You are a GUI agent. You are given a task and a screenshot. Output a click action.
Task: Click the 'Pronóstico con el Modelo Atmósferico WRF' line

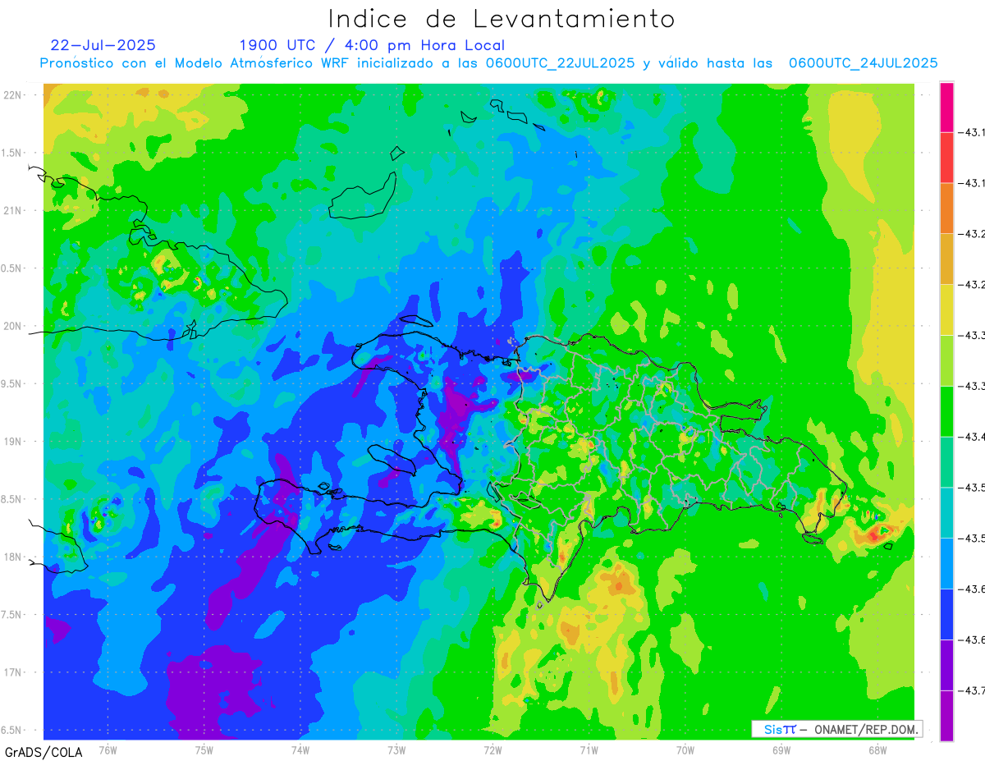click(488, 63)
